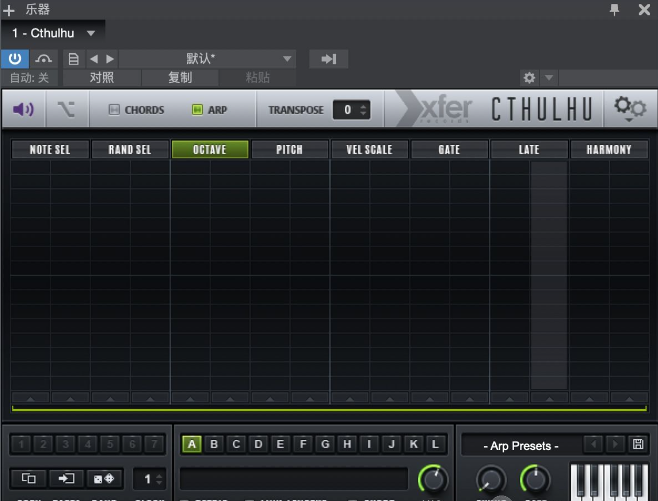Select pattern slot C

(236, 444)
